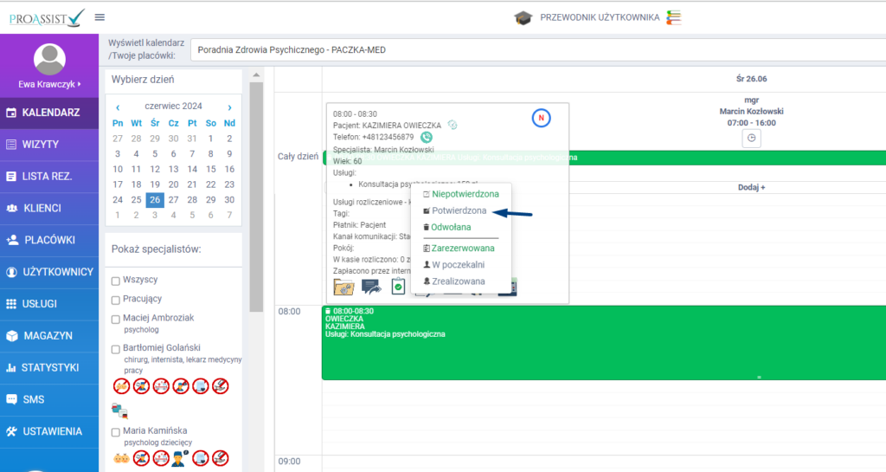Go to next month in calendar
This screenshot has height=472, width=886.
[229, 107]
